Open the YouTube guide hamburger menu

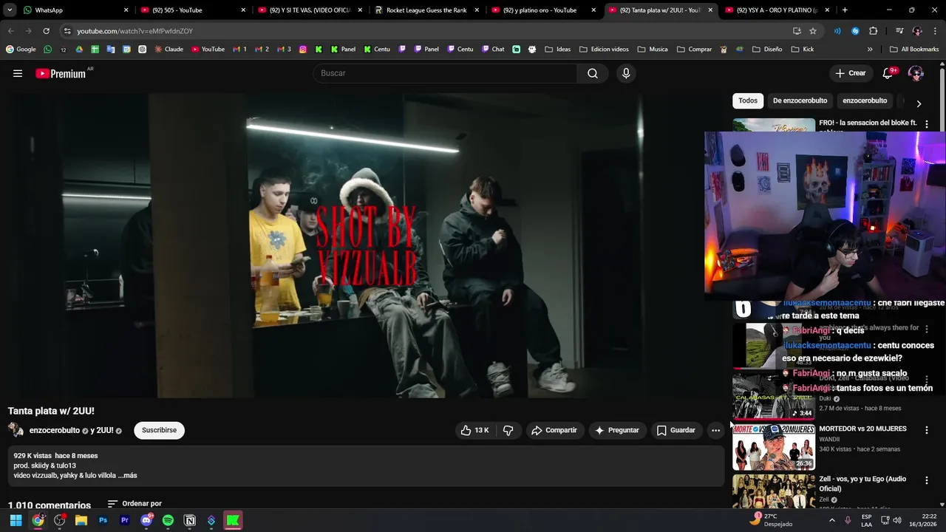point(18,73)
